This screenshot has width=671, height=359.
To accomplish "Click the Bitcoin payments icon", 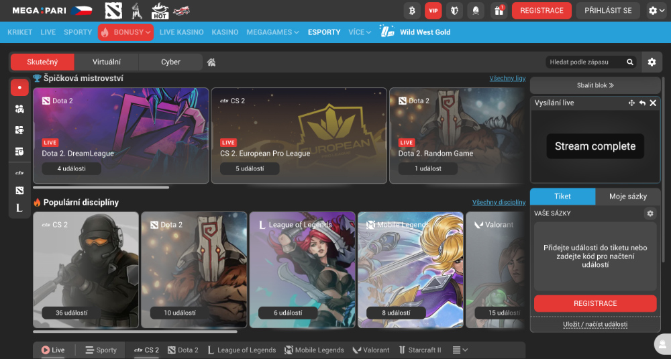I will click(x=412, y=11).
